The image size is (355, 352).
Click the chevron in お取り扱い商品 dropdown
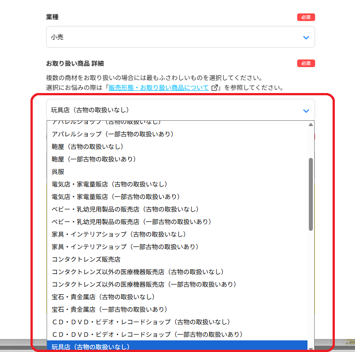306,110
